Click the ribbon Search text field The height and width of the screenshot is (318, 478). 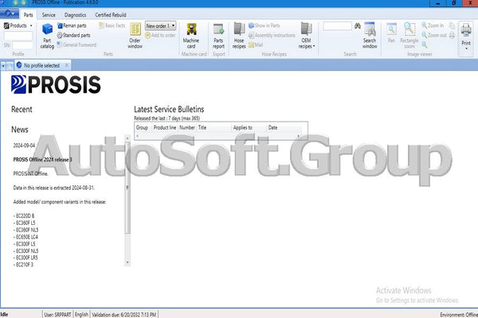pos(338,26)
